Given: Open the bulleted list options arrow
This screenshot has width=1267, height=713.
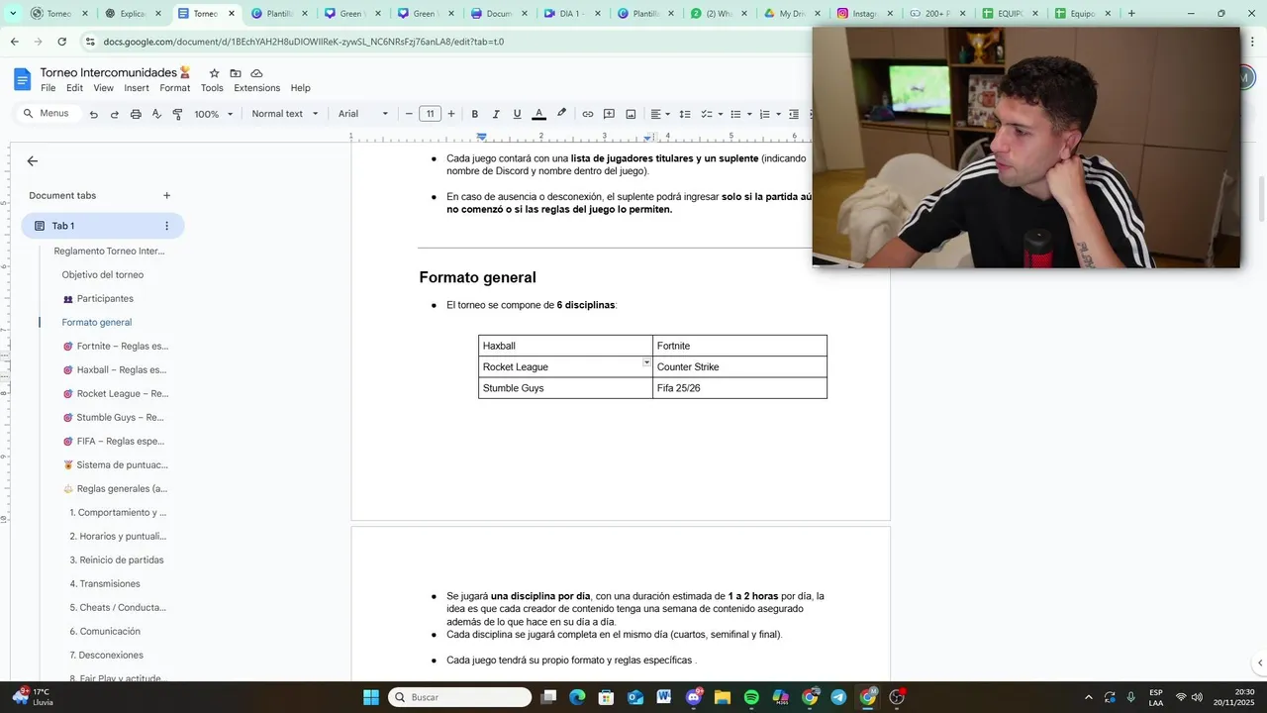Looking at the screenshot, I should click(x=749, y=114).
